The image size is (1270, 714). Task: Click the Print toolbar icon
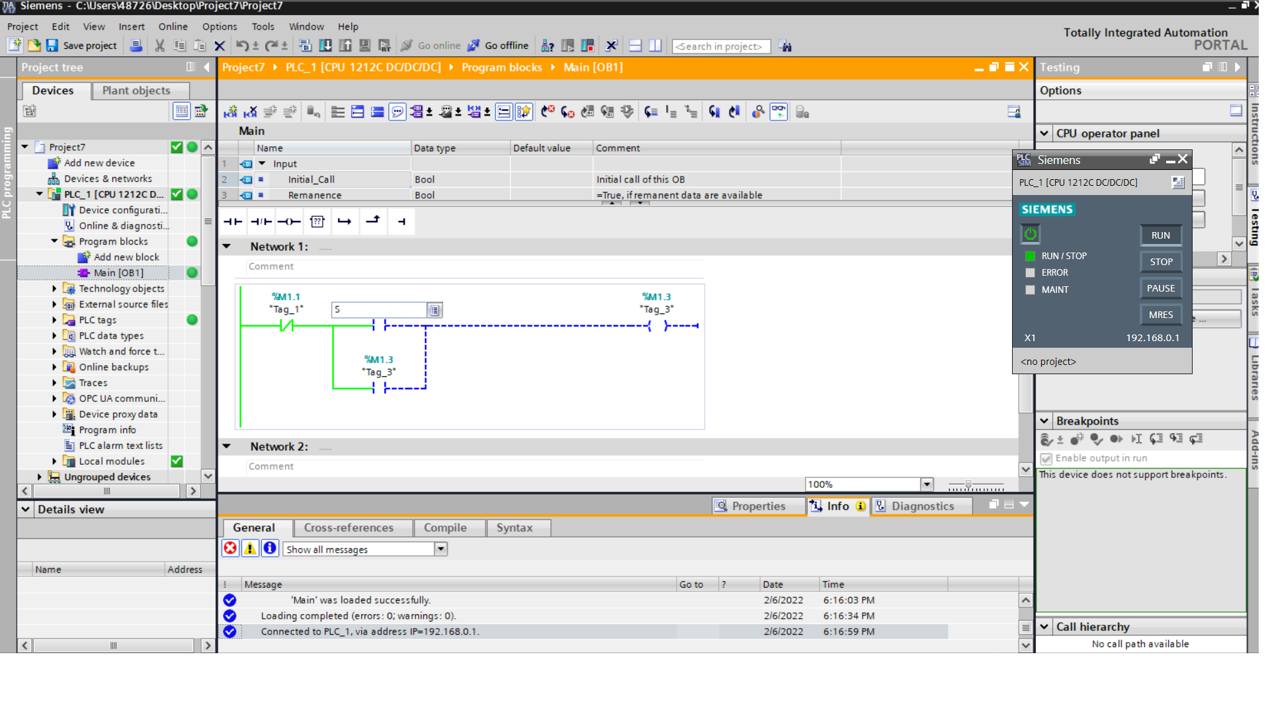pyautogui.click(x=136, y=46)
